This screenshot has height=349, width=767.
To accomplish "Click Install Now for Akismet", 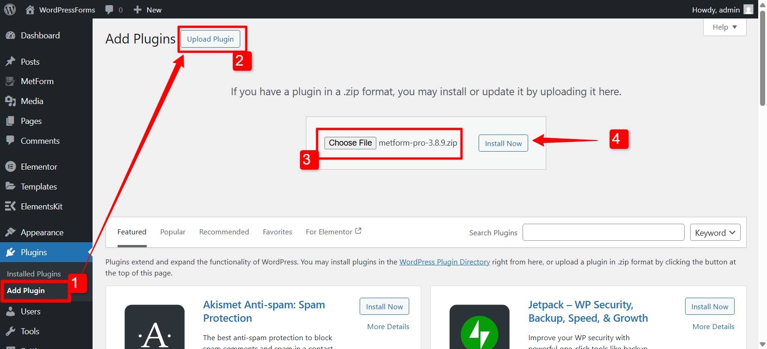I will (384, 306).
